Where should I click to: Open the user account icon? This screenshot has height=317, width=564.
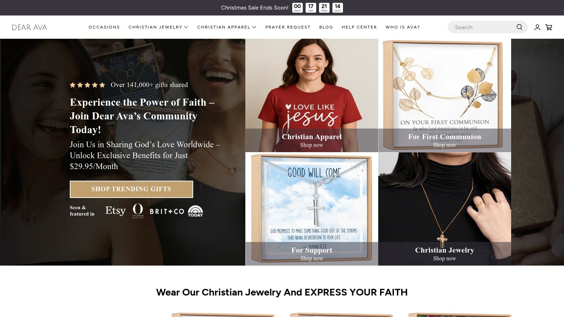coord(537,27)
